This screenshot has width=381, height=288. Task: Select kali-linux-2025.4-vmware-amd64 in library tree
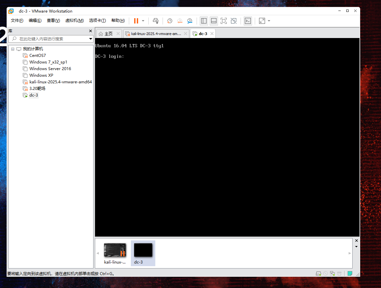point(60,82)
